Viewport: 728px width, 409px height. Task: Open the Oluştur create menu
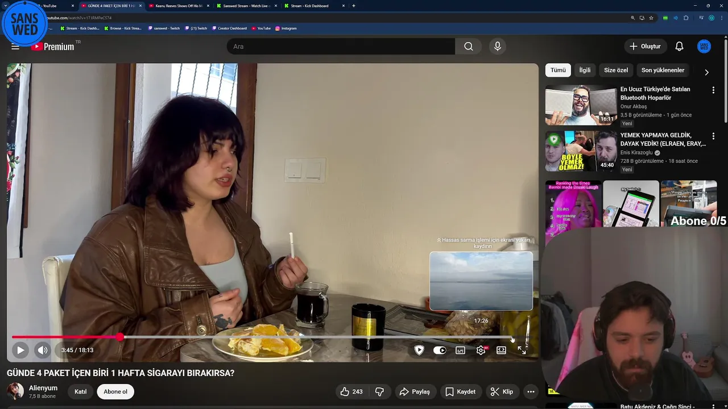(x=645, y=47)
